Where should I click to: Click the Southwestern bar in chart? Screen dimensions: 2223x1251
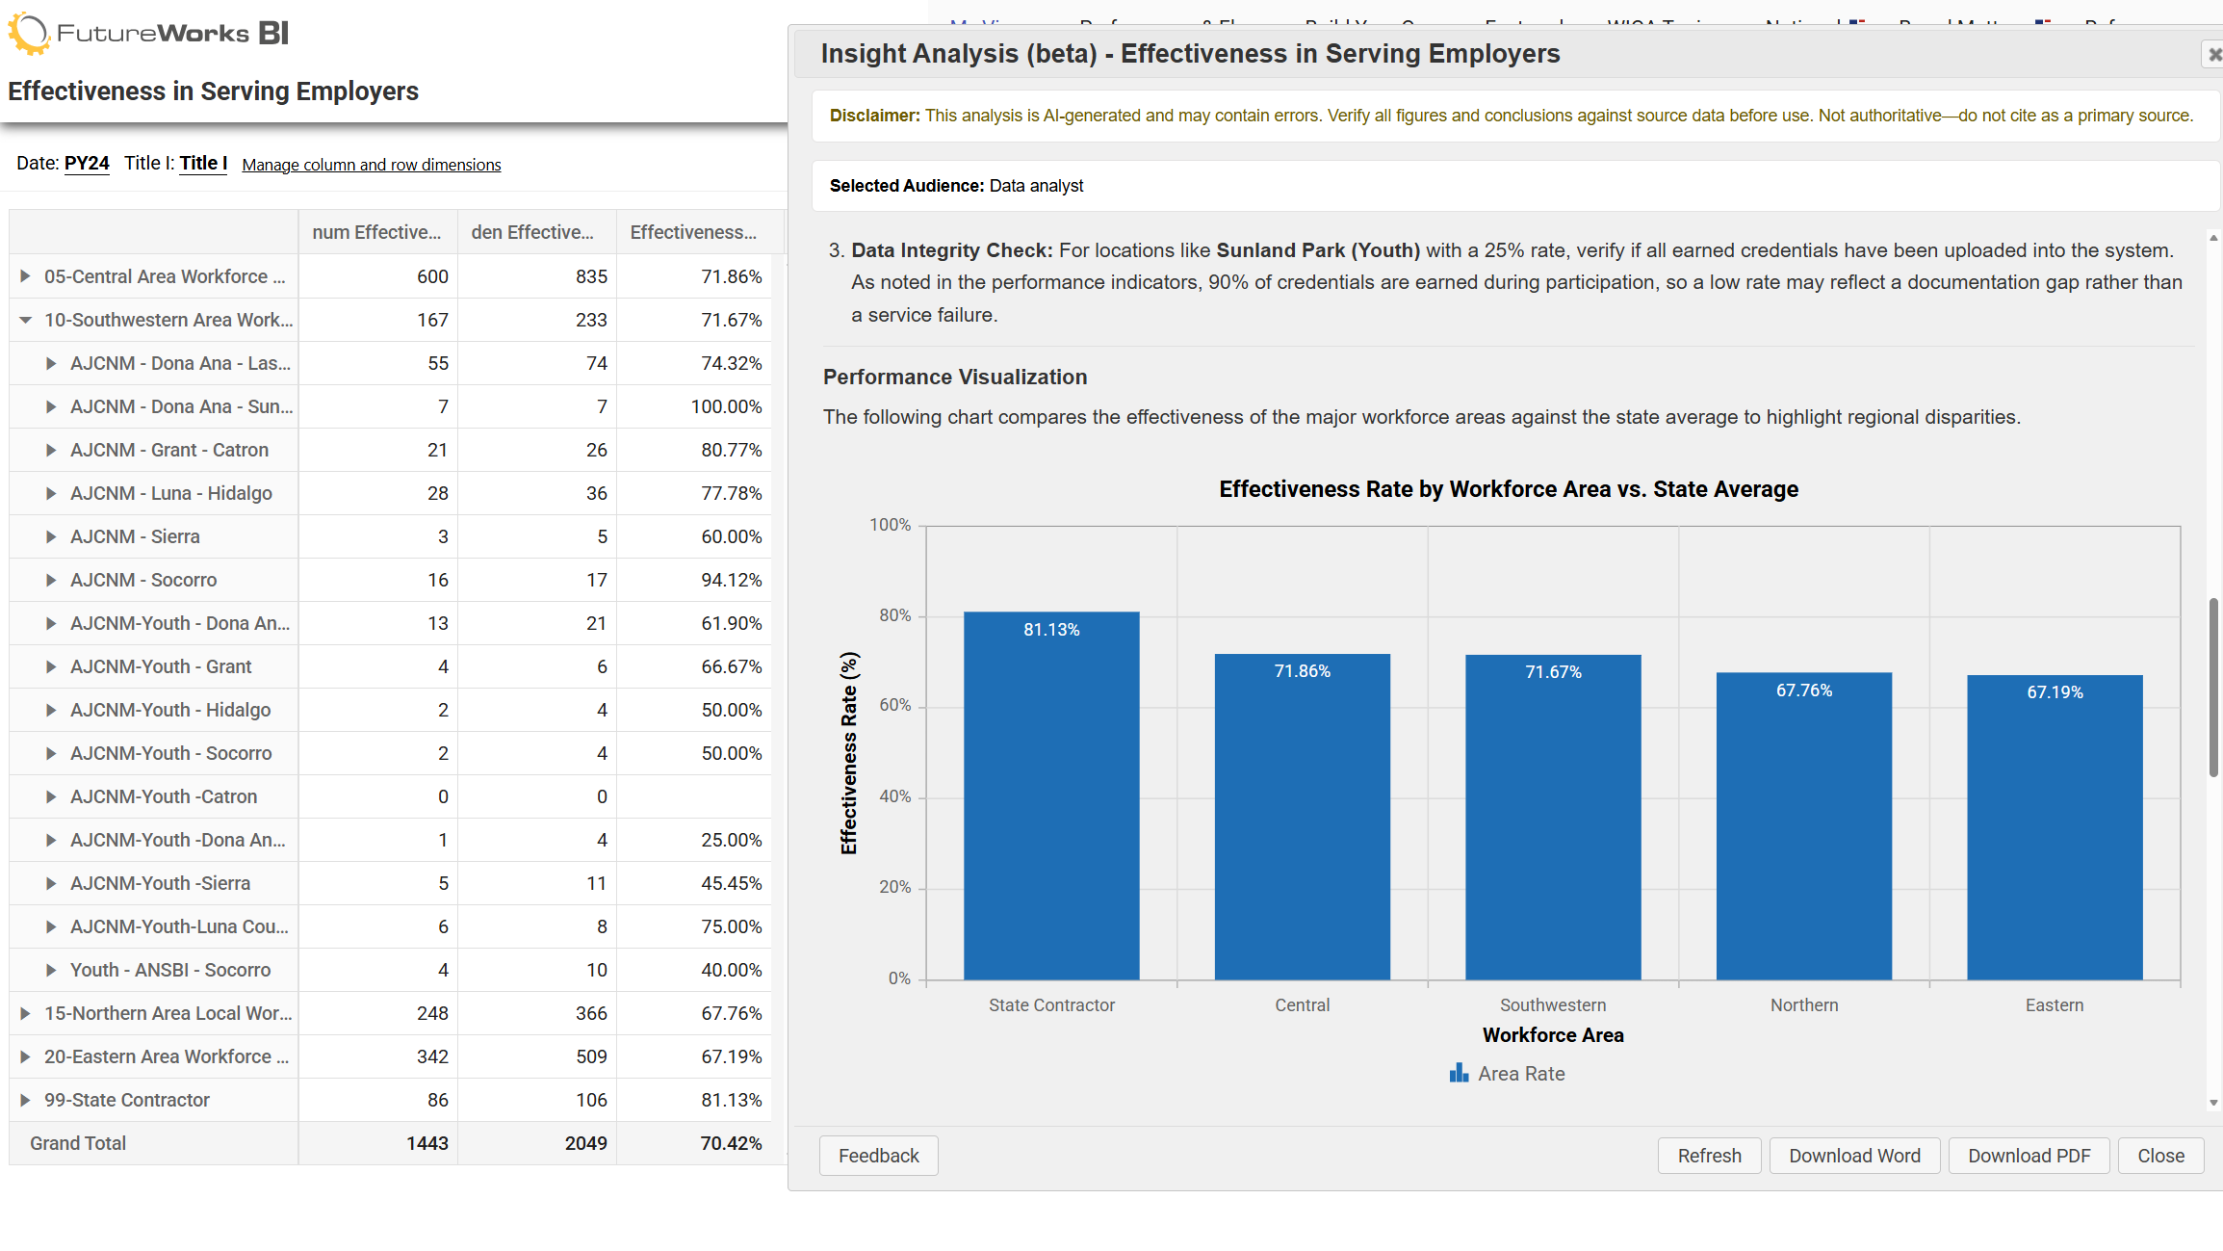click(x=1553, y=818)
